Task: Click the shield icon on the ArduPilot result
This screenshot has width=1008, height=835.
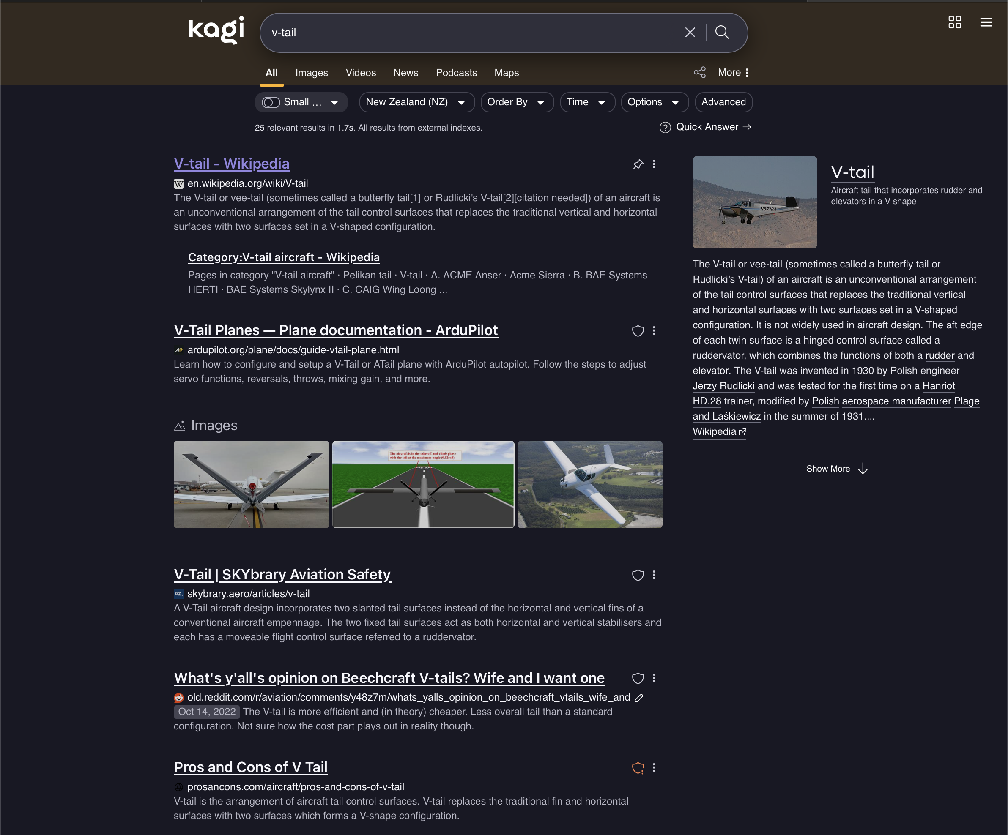Action: [638, 331]
